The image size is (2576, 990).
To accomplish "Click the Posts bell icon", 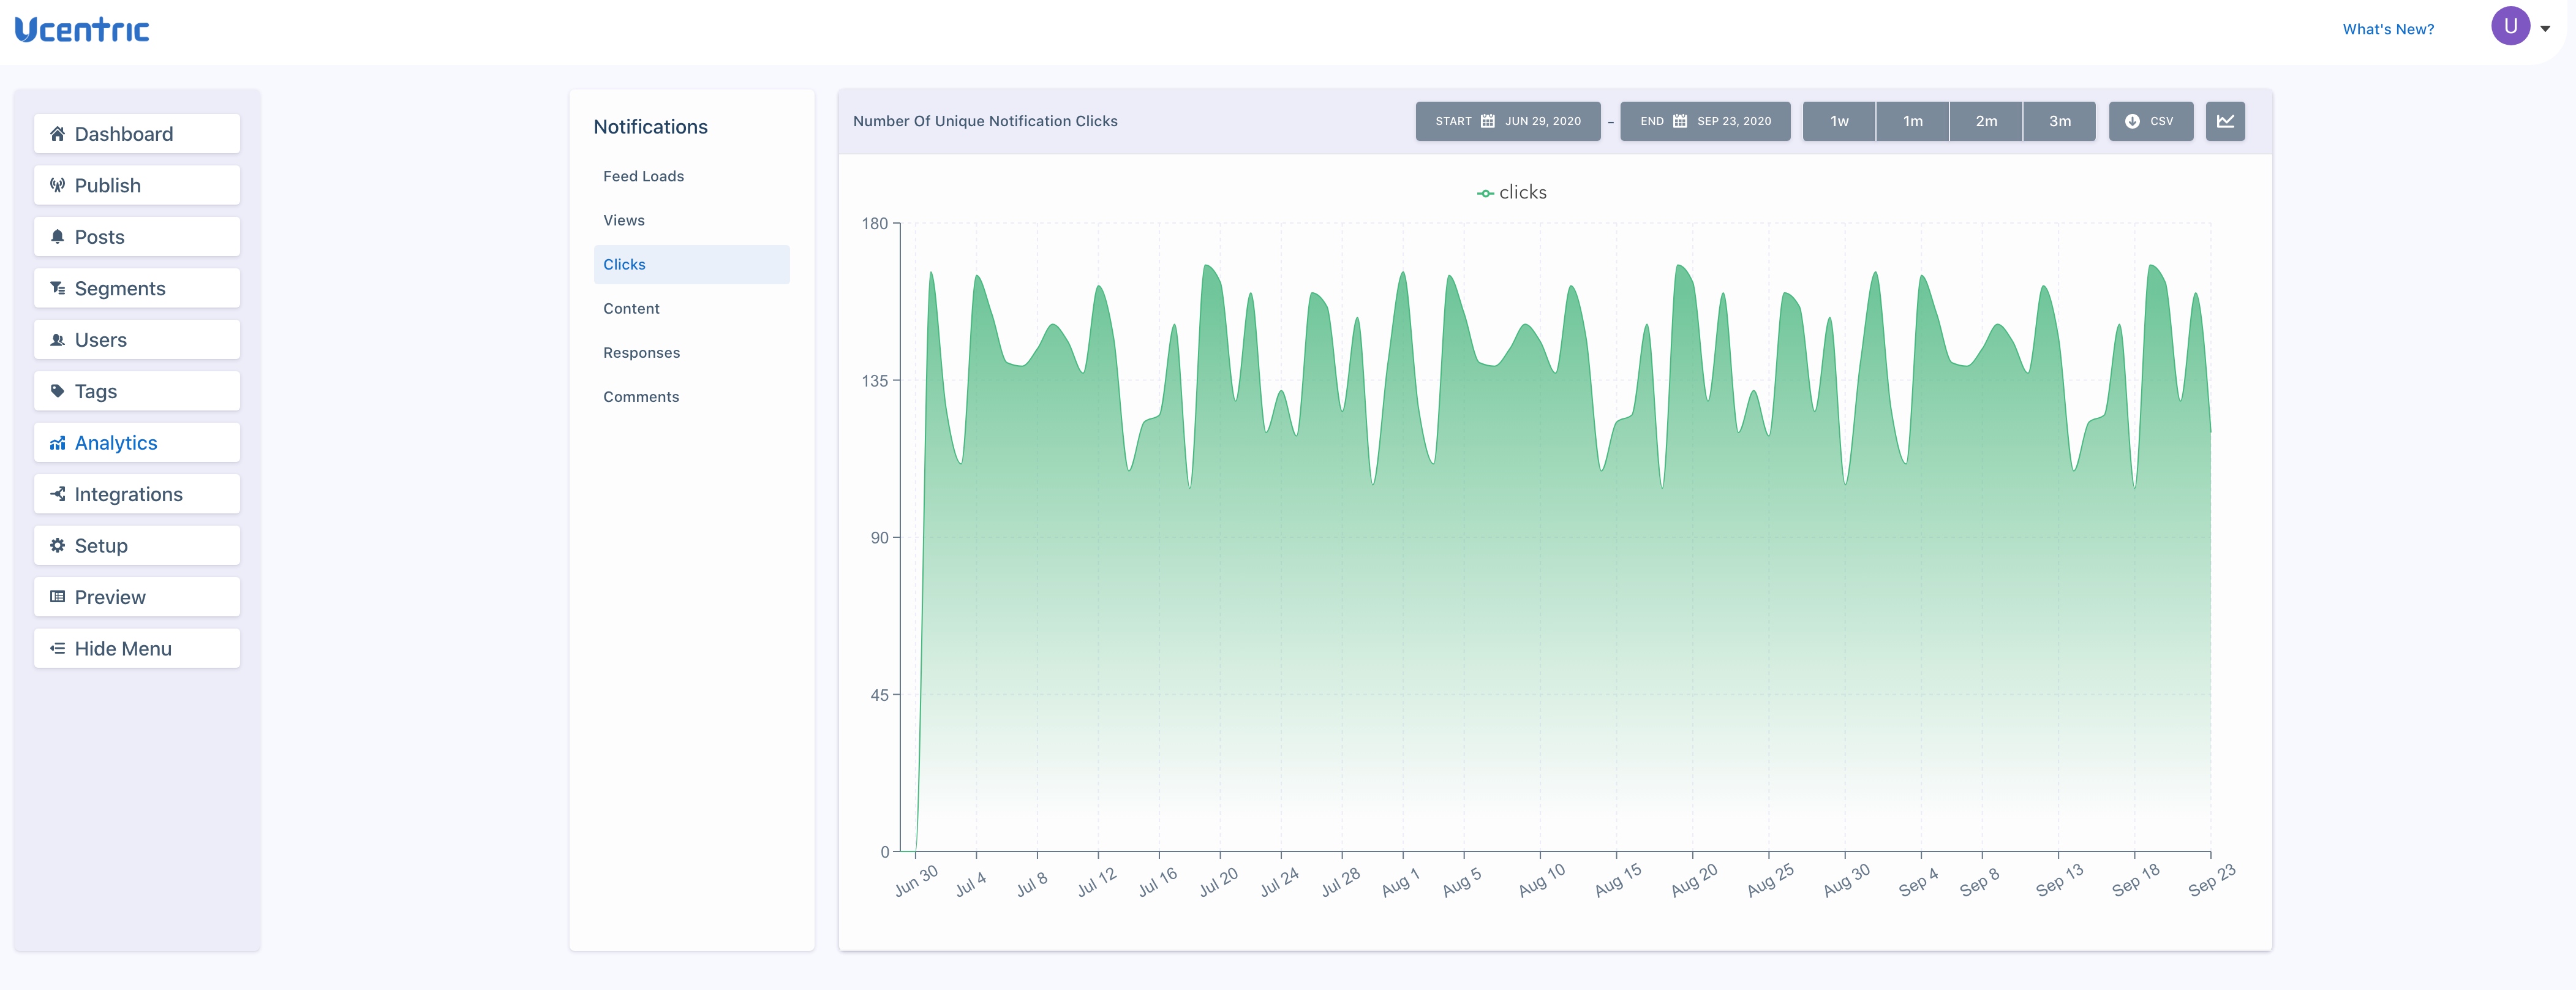I will pos(57,237).
